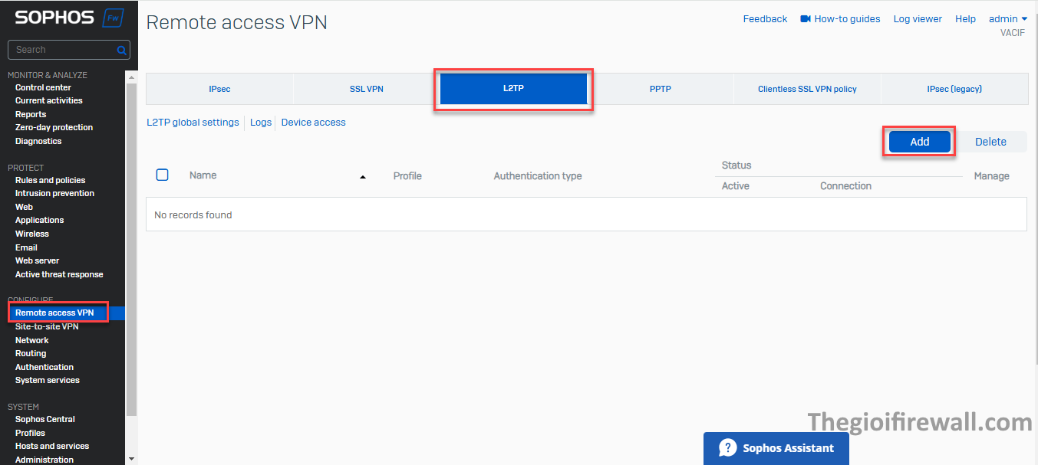
Task: Switch to the IPsec tab
Action: tap(219, 89)
